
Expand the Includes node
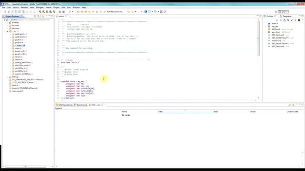(x=8, y=25)
